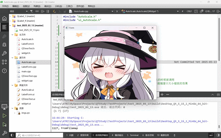Open the Welcome mode home icon
Screen dimensions: 221x138
click(4, 19)
